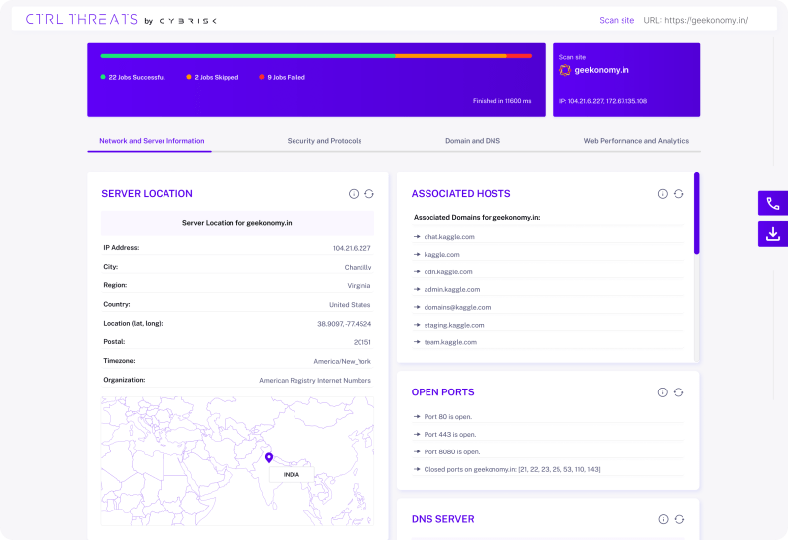Refresh the Server Location card
Viewport: 788px width, 540px height.
tap(369, 194)
